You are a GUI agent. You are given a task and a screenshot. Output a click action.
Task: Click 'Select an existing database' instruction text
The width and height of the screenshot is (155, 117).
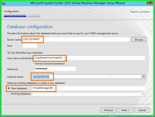(x=36, y=83)
